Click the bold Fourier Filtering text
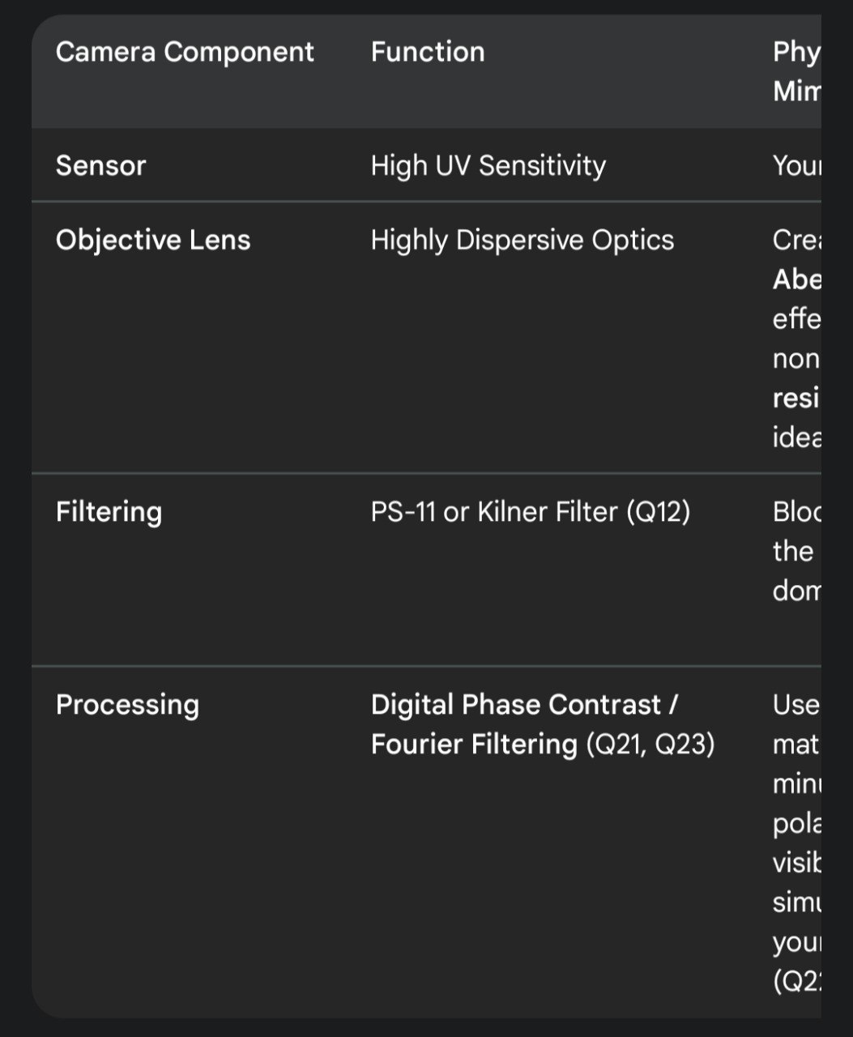Viewport: 853px width, 1037px height. pyautogui.click(x=474, y=744)
